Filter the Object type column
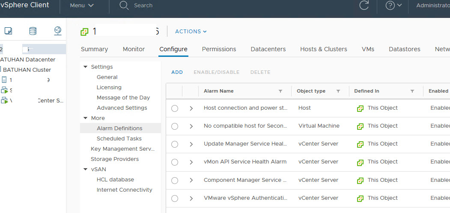 tap(338, 91)
